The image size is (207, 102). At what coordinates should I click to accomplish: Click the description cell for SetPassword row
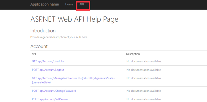pos(144,99)
